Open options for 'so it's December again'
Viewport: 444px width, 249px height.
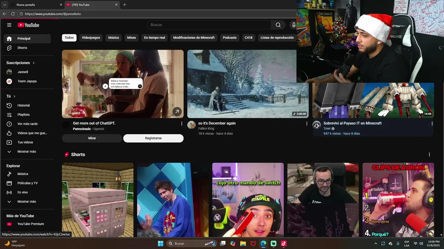click(x=307, y=123)
